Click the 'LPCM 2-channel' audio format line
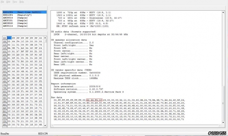Screen dimensions: 228x136 tap(91, 35)
